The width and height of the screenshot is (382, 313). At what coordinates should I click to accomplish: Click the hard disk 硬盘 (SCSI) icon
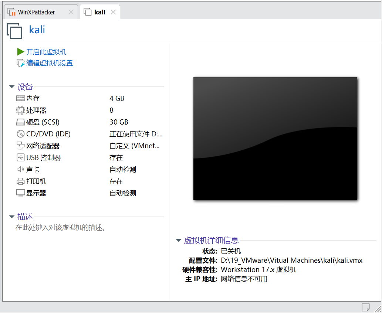point(21,122)
